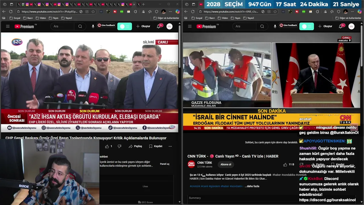Expand Sosyal bookmarks folder in left window
364x205 pixels.
tap(15, 18)
